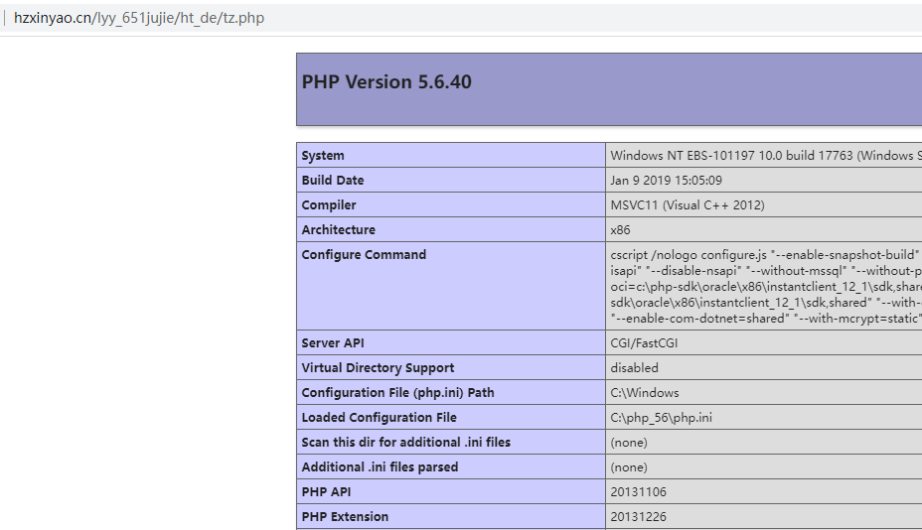922x530 pixels.
Task: Click the MSVC11 (Visual C++ 2012) compiler value
Action: pyautogui.click(x=688, y=205)
